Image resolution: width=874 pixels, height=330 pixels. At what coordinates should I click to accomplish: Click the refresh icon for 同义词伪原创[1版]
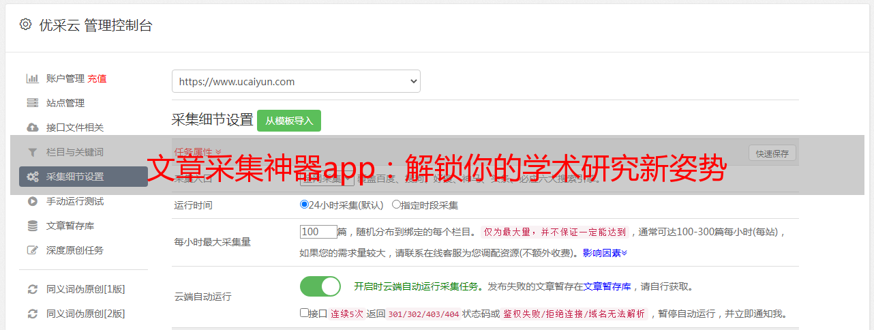32,289
